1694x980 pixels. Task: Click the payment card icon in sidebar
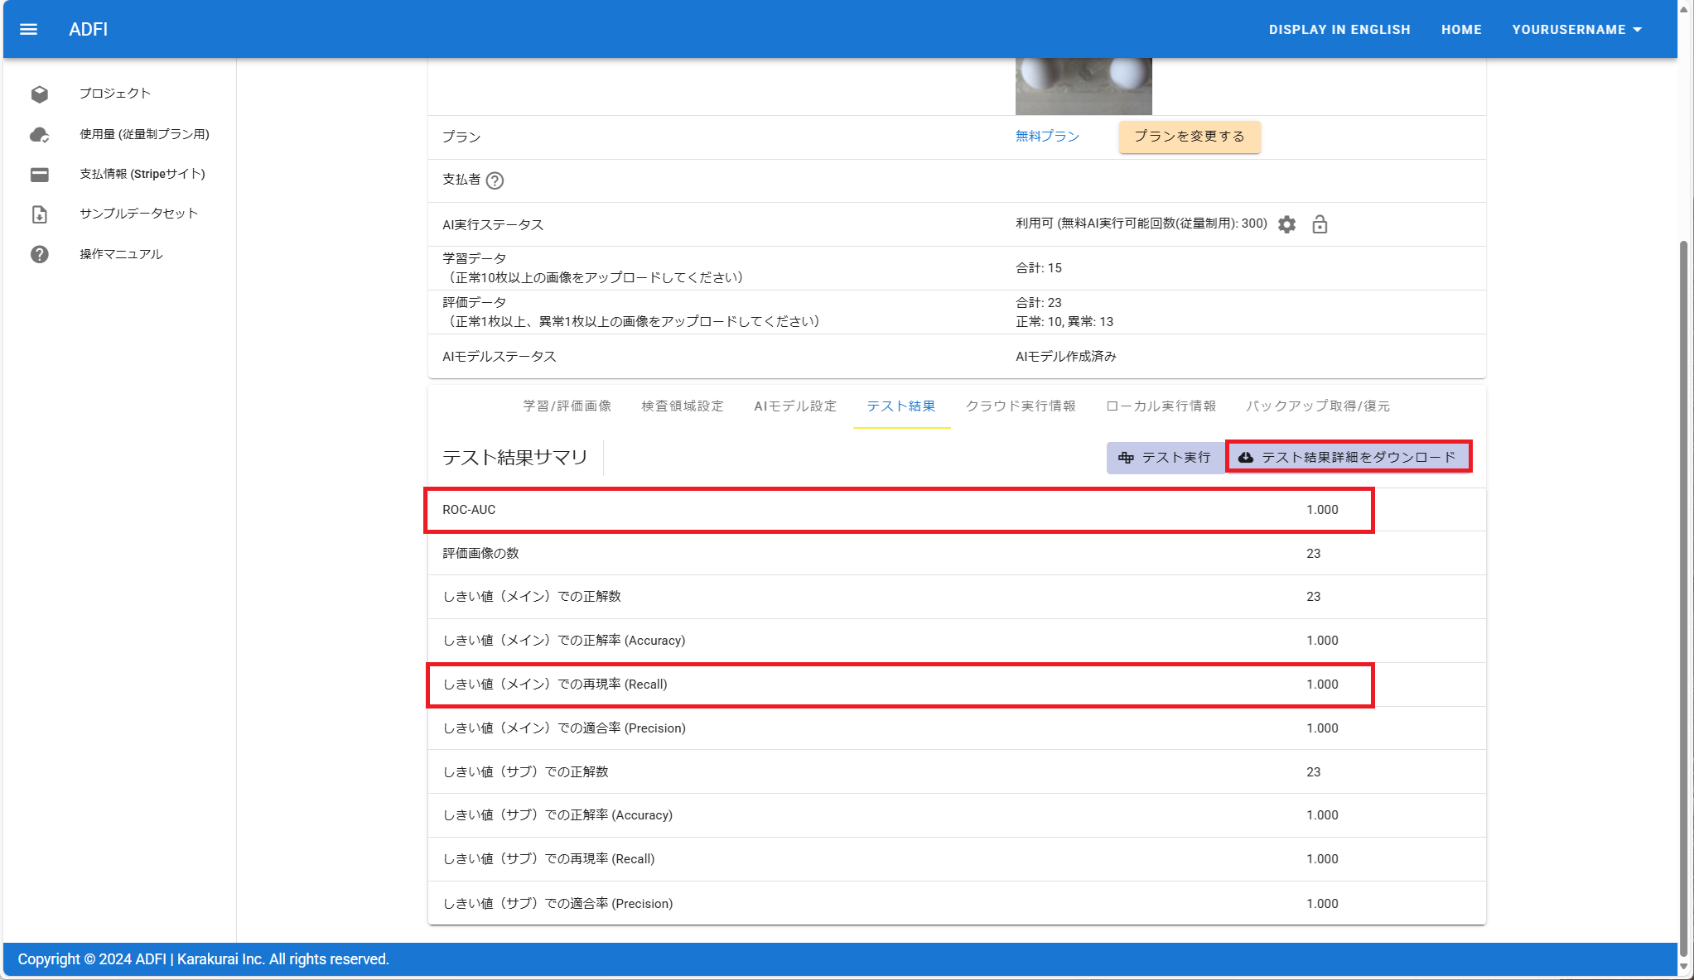(39, 175)
